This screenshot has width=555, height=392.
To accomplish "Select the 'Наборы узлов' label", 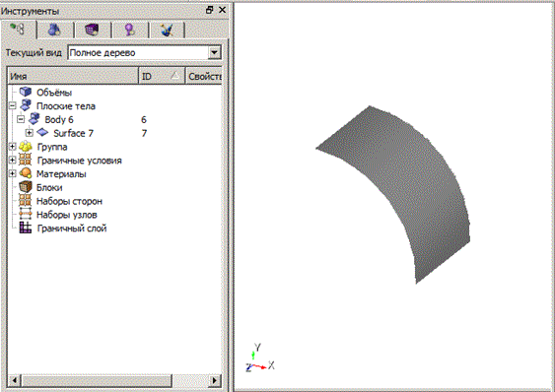I will pos(67,215).
